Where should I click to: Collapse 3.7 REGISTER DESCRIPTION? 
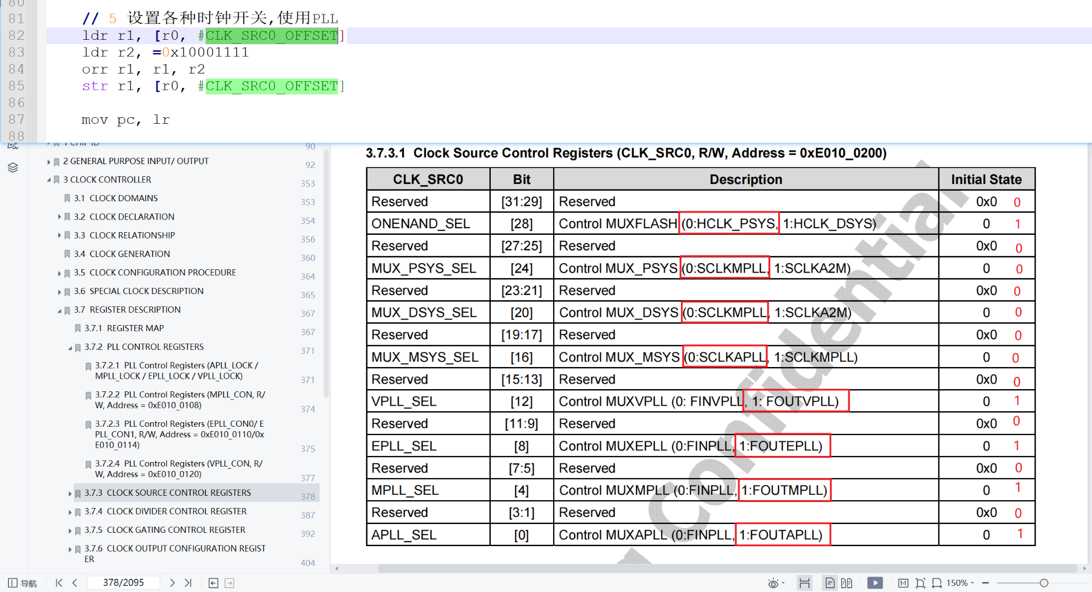(x=59, y=311)
